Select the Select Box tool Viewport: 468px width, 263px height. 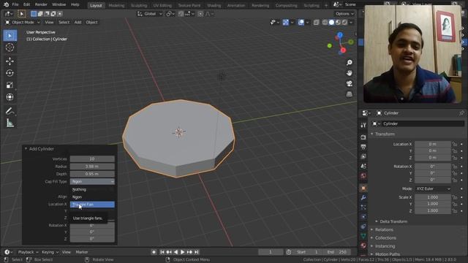point(10,36)
